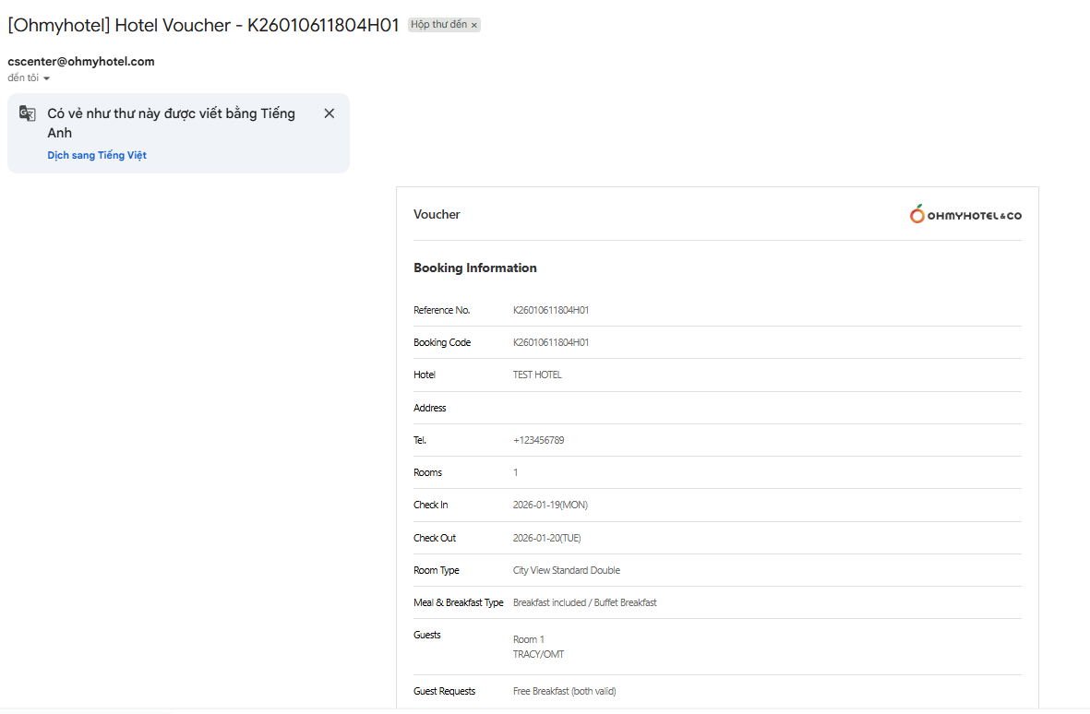Click the hotel name TEST HOTEL
The height and width of the screenshot is (714, 1090).
[x=537, y=375]
